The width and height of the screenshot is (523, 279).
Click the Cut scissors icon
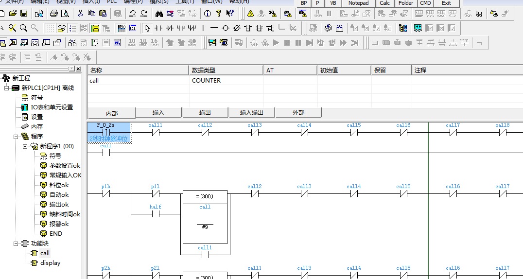(81, 14)
